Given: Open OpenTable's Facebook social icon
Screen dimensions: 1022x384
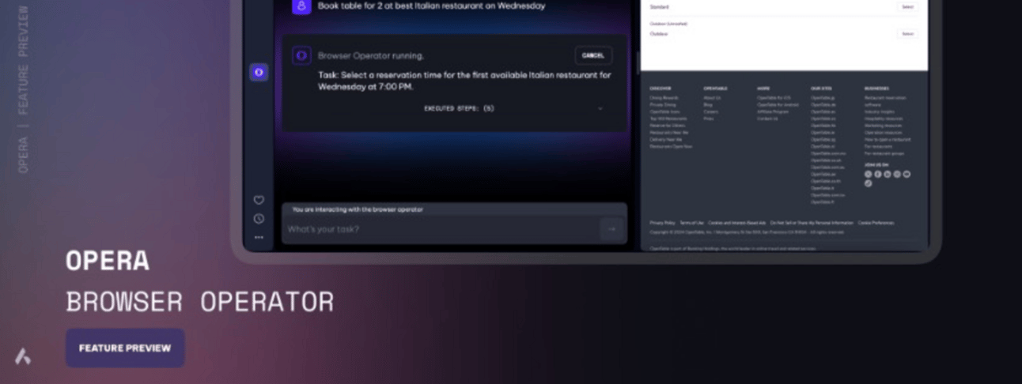Looking at the screenshot, I should pyautogui.click(x=878, y=174).
